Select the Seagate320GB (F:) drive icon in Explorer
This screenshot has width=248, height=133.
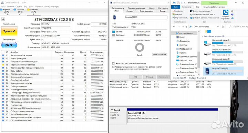click(x=207, y=71)
